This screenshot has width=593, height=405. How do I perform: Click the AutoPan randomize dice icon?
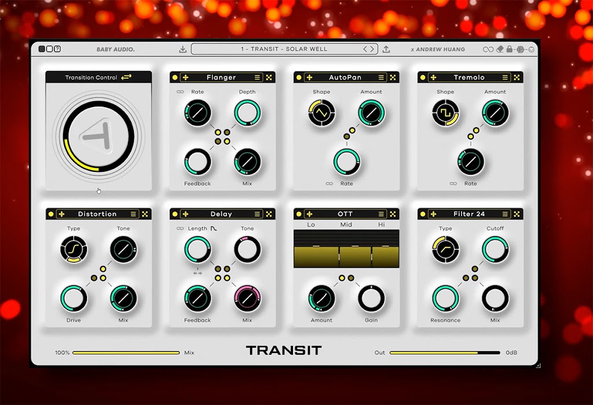(393, 78)
